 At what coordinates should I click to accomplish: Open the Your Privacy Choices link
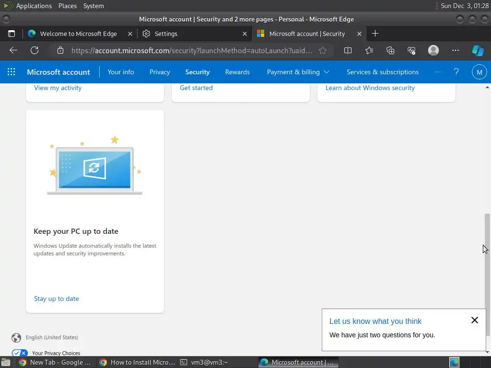56,353
